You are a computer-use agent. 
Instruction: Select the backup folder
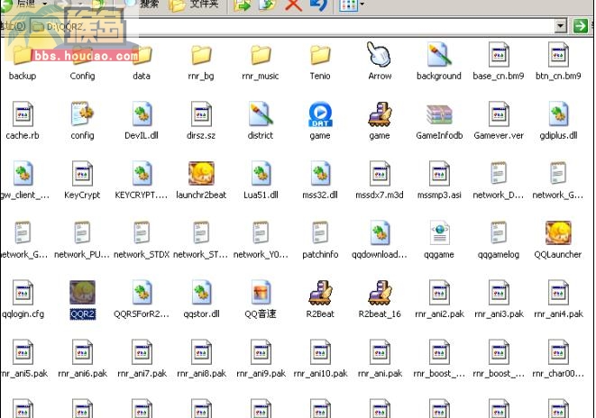tap(22, 63)
